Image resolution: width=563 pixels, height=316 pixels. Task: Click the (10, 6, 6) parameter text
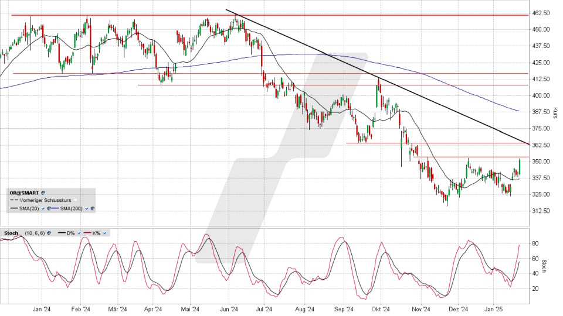35,233
